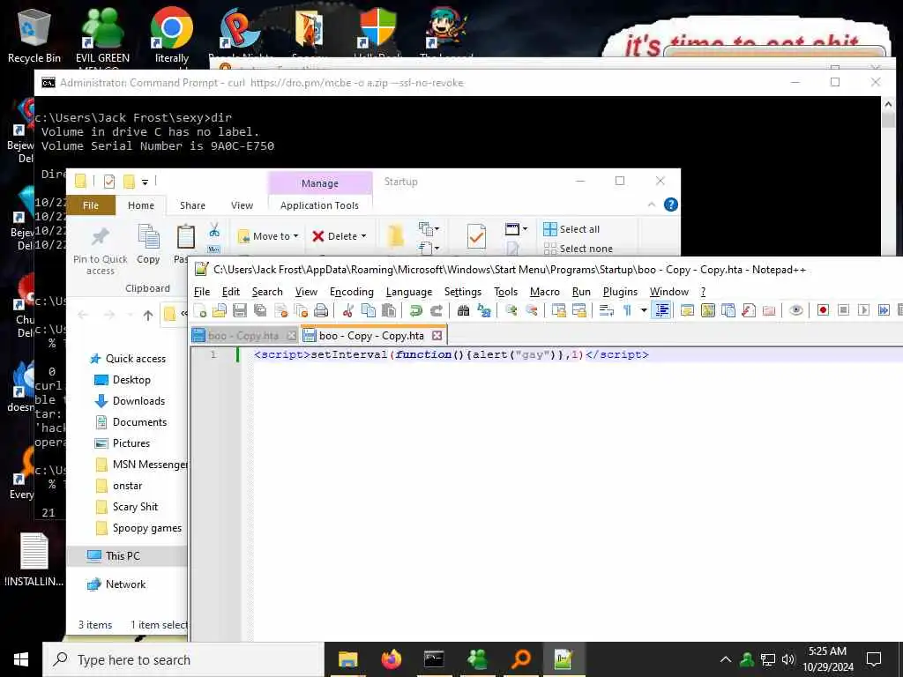Click the Open file icon in Notepad++ toolbar
This screenshot has height=677, width=903.
(x=220, y=311)
